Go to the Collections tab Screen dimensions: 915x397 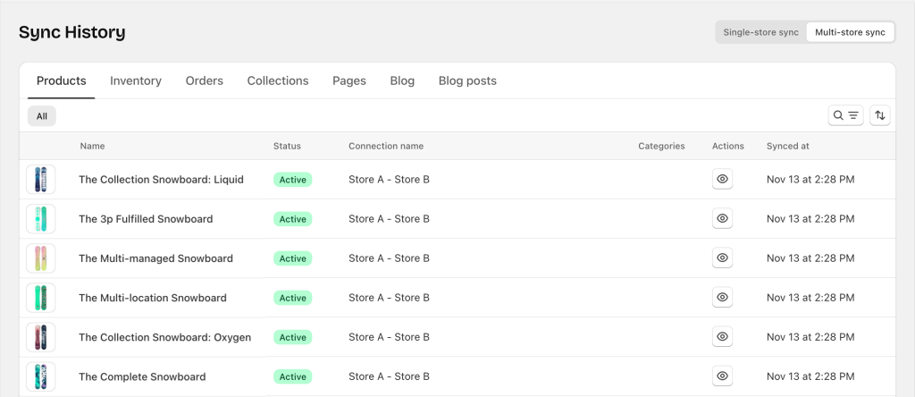coord(278,80)
